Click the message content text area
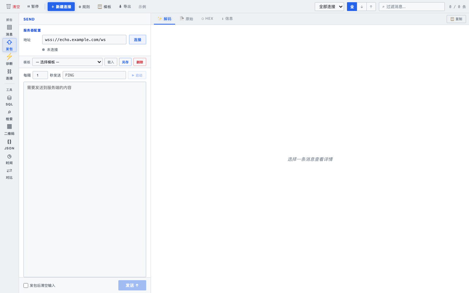This screenshot has width=469, height=293. click(85, 179)
